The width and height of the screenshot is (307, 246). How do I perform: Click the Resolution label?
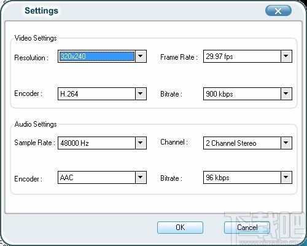tap(31, 58)
